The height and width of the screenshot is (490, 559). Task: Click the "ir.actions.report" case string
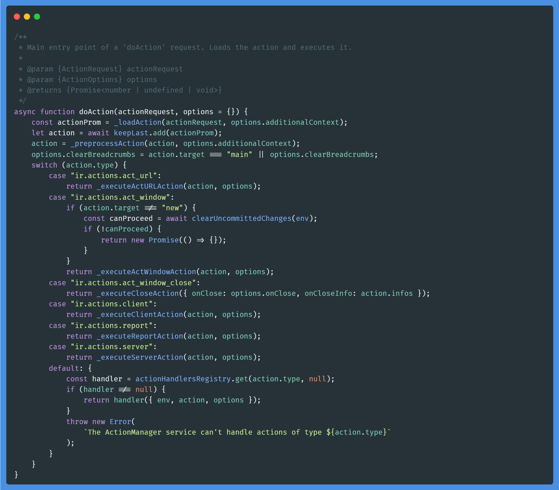coord(112,326)
